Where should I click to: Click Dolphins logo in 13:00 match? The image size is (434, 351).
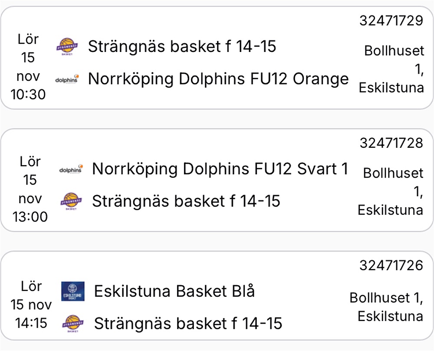click(x=71, y=169)
